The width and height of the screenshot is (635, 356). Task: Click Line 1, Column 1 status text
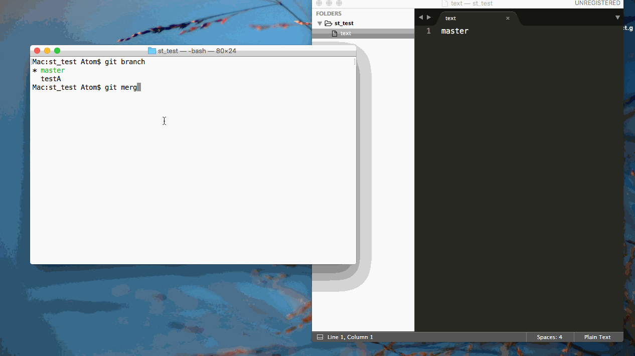click(x=350, y=337)
